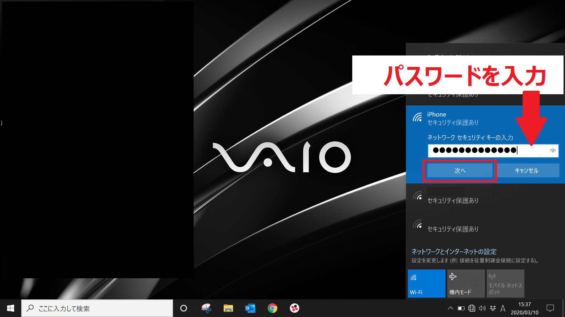Toggle the Wi-Fi quick action tile
The image size is (565, 317).
coord(426,284)
